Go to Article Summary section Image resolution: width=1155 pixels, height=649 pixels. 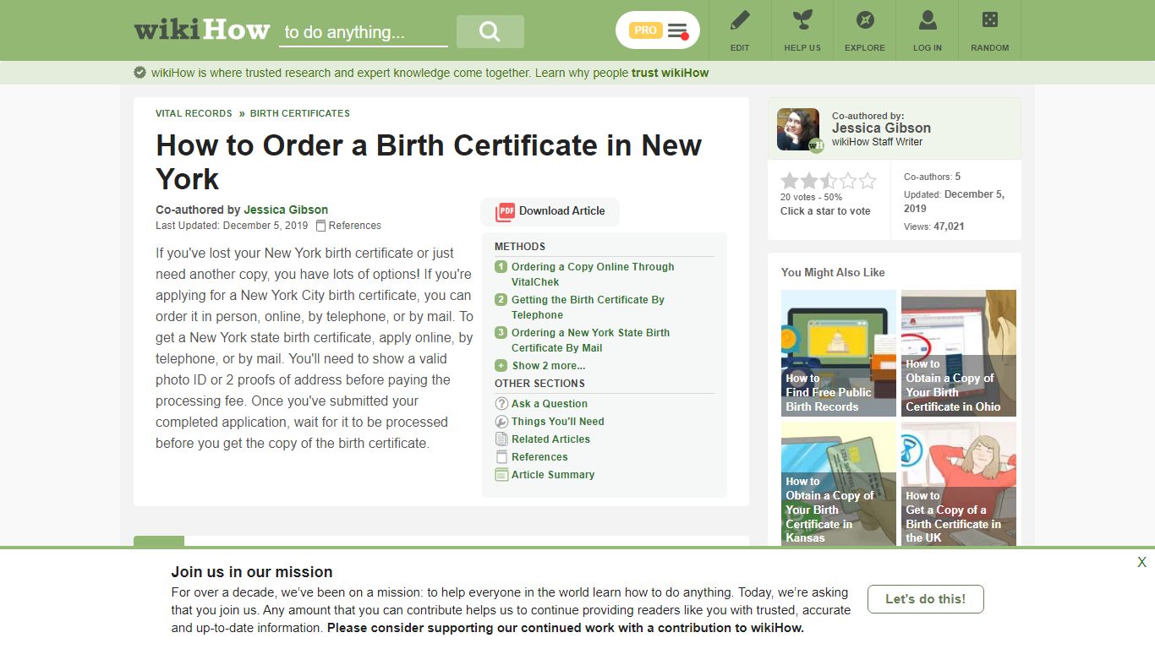553,475
